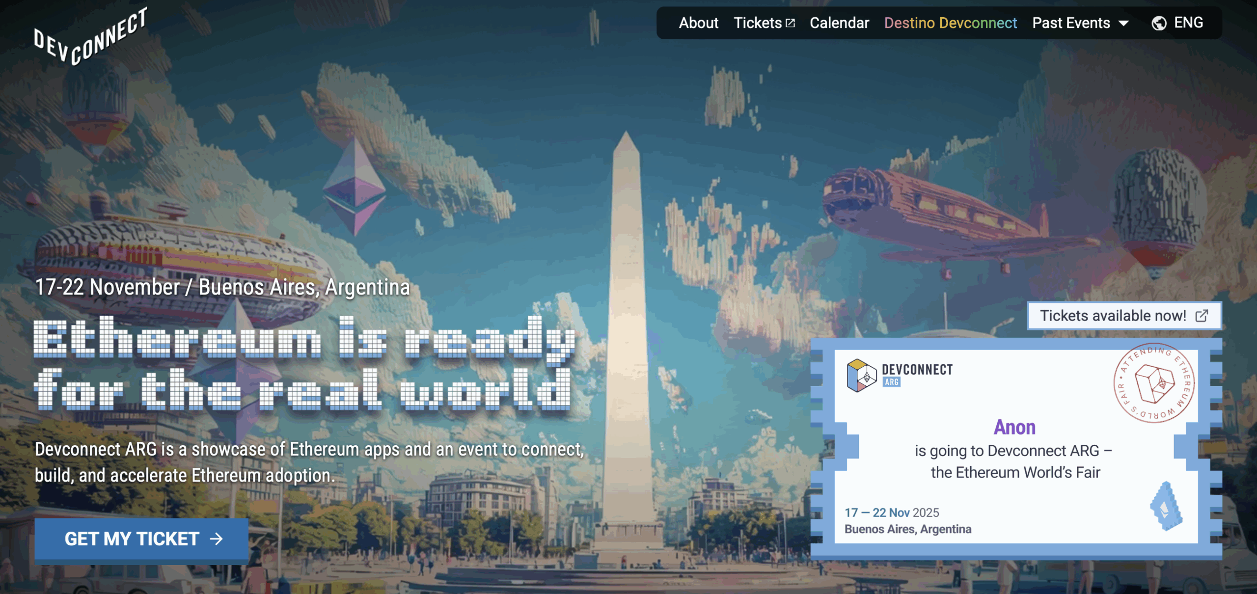Open the Destino Devconnect link

tap(950, 23)
